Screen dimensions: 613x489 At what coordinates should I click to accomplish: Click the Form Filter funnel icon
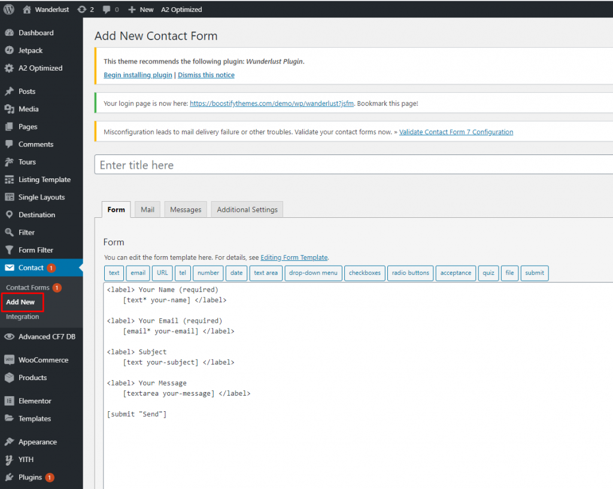[x=10, y=250]
